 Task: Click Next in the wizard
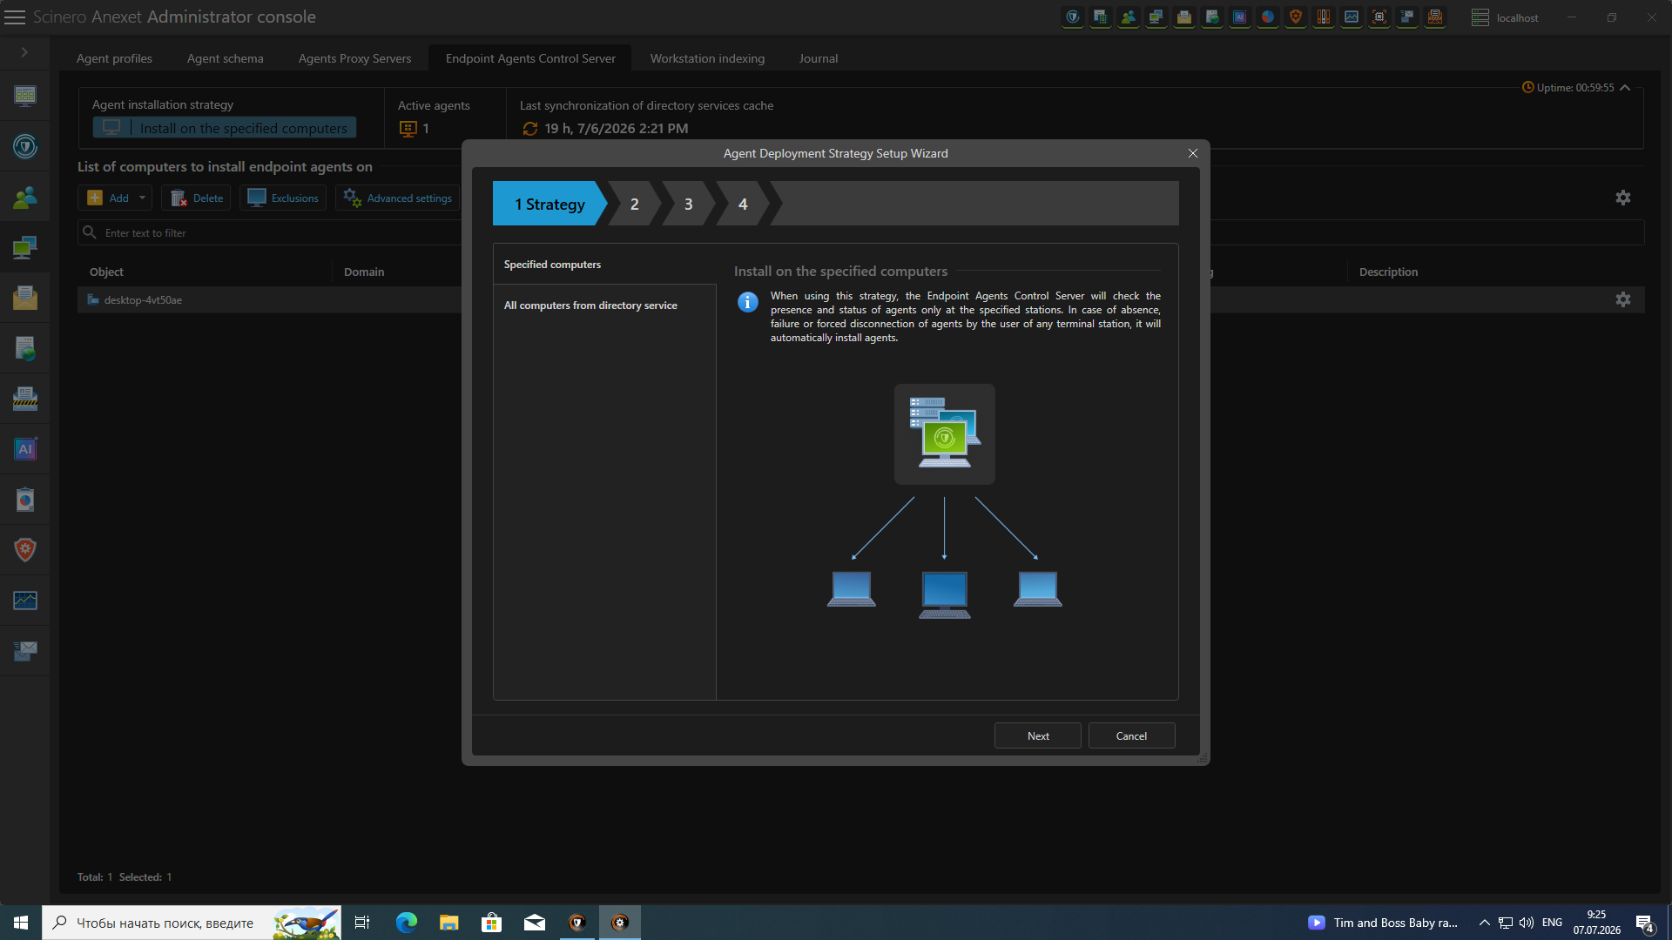tap(1038, 736)
